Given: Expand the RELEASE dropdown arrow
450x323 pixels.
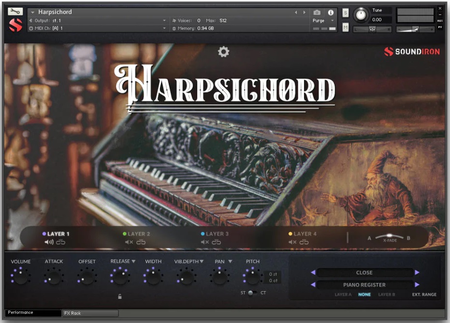Looking at the screenshot, I should [x=133, y=261].
